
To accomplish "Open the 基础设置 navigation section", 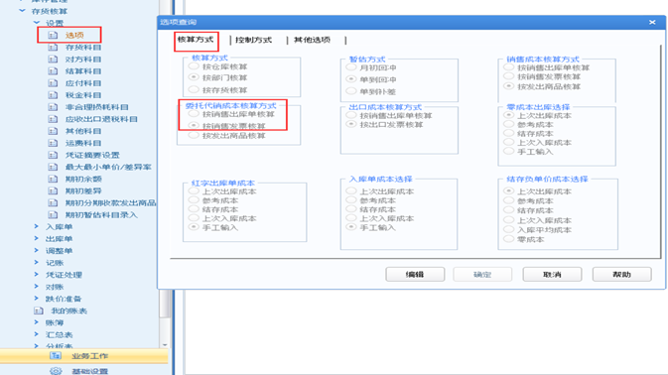I will coord(84,371).
